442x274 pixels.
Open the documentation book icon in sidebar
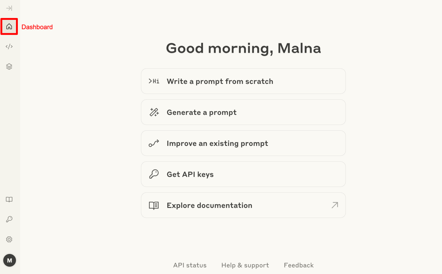[x=9, y=199]
